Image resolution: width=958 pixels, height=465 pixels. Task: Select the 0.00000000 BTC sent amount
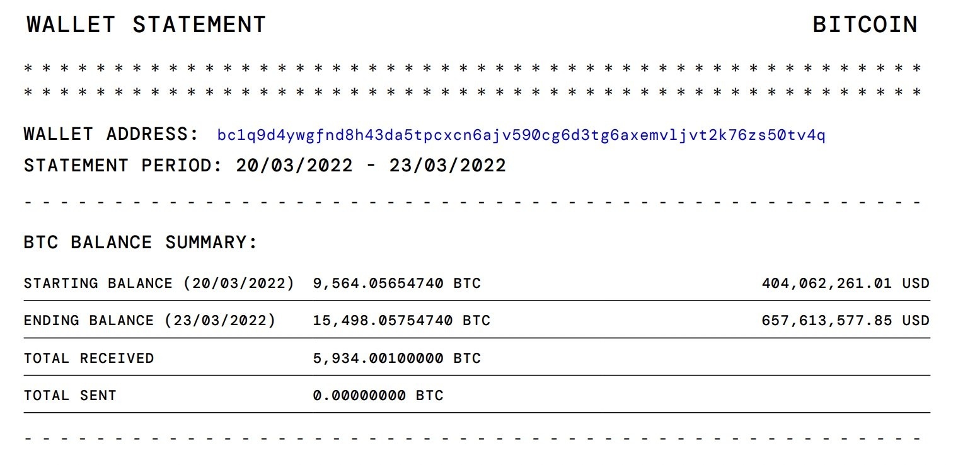(x=378, y=396)
